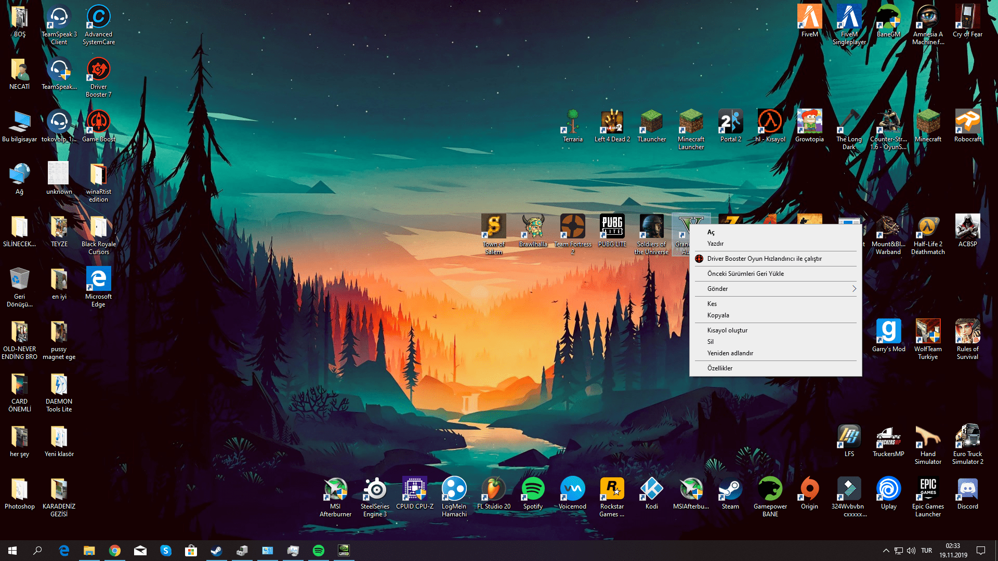Show hidden system tray icons chevron

[886, 551]
